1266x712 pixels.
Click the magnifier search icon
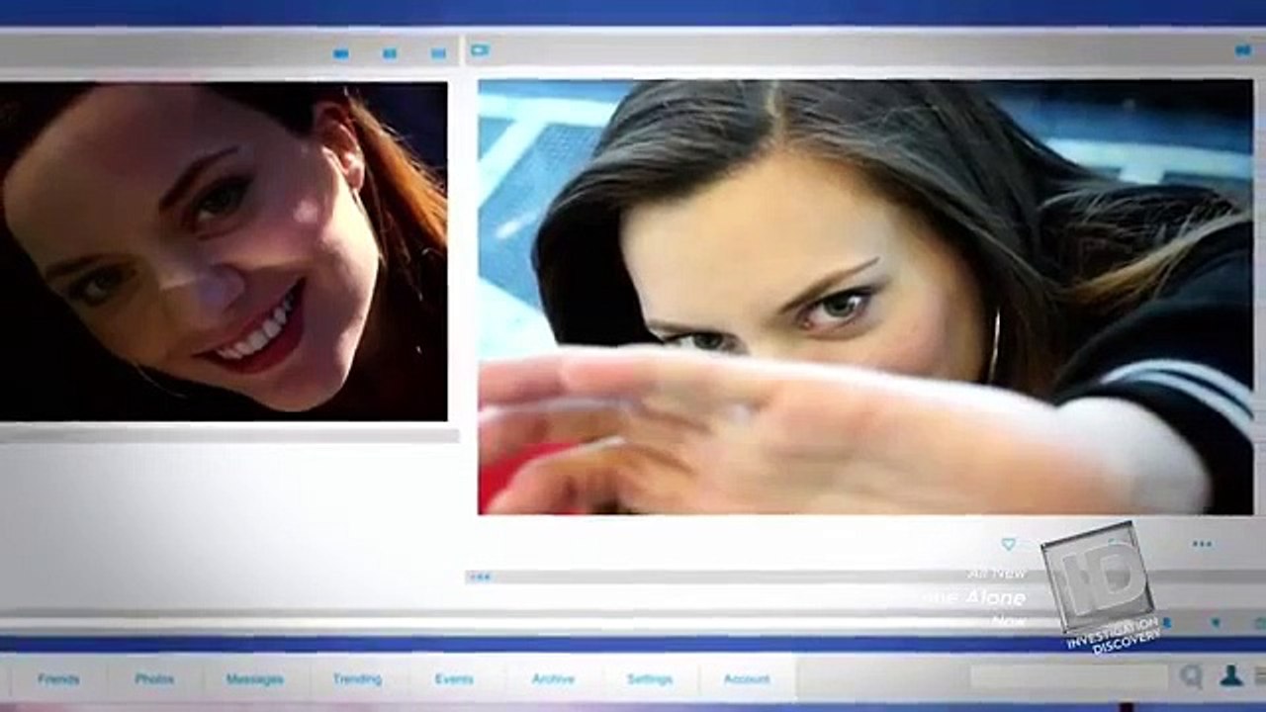1191,676
